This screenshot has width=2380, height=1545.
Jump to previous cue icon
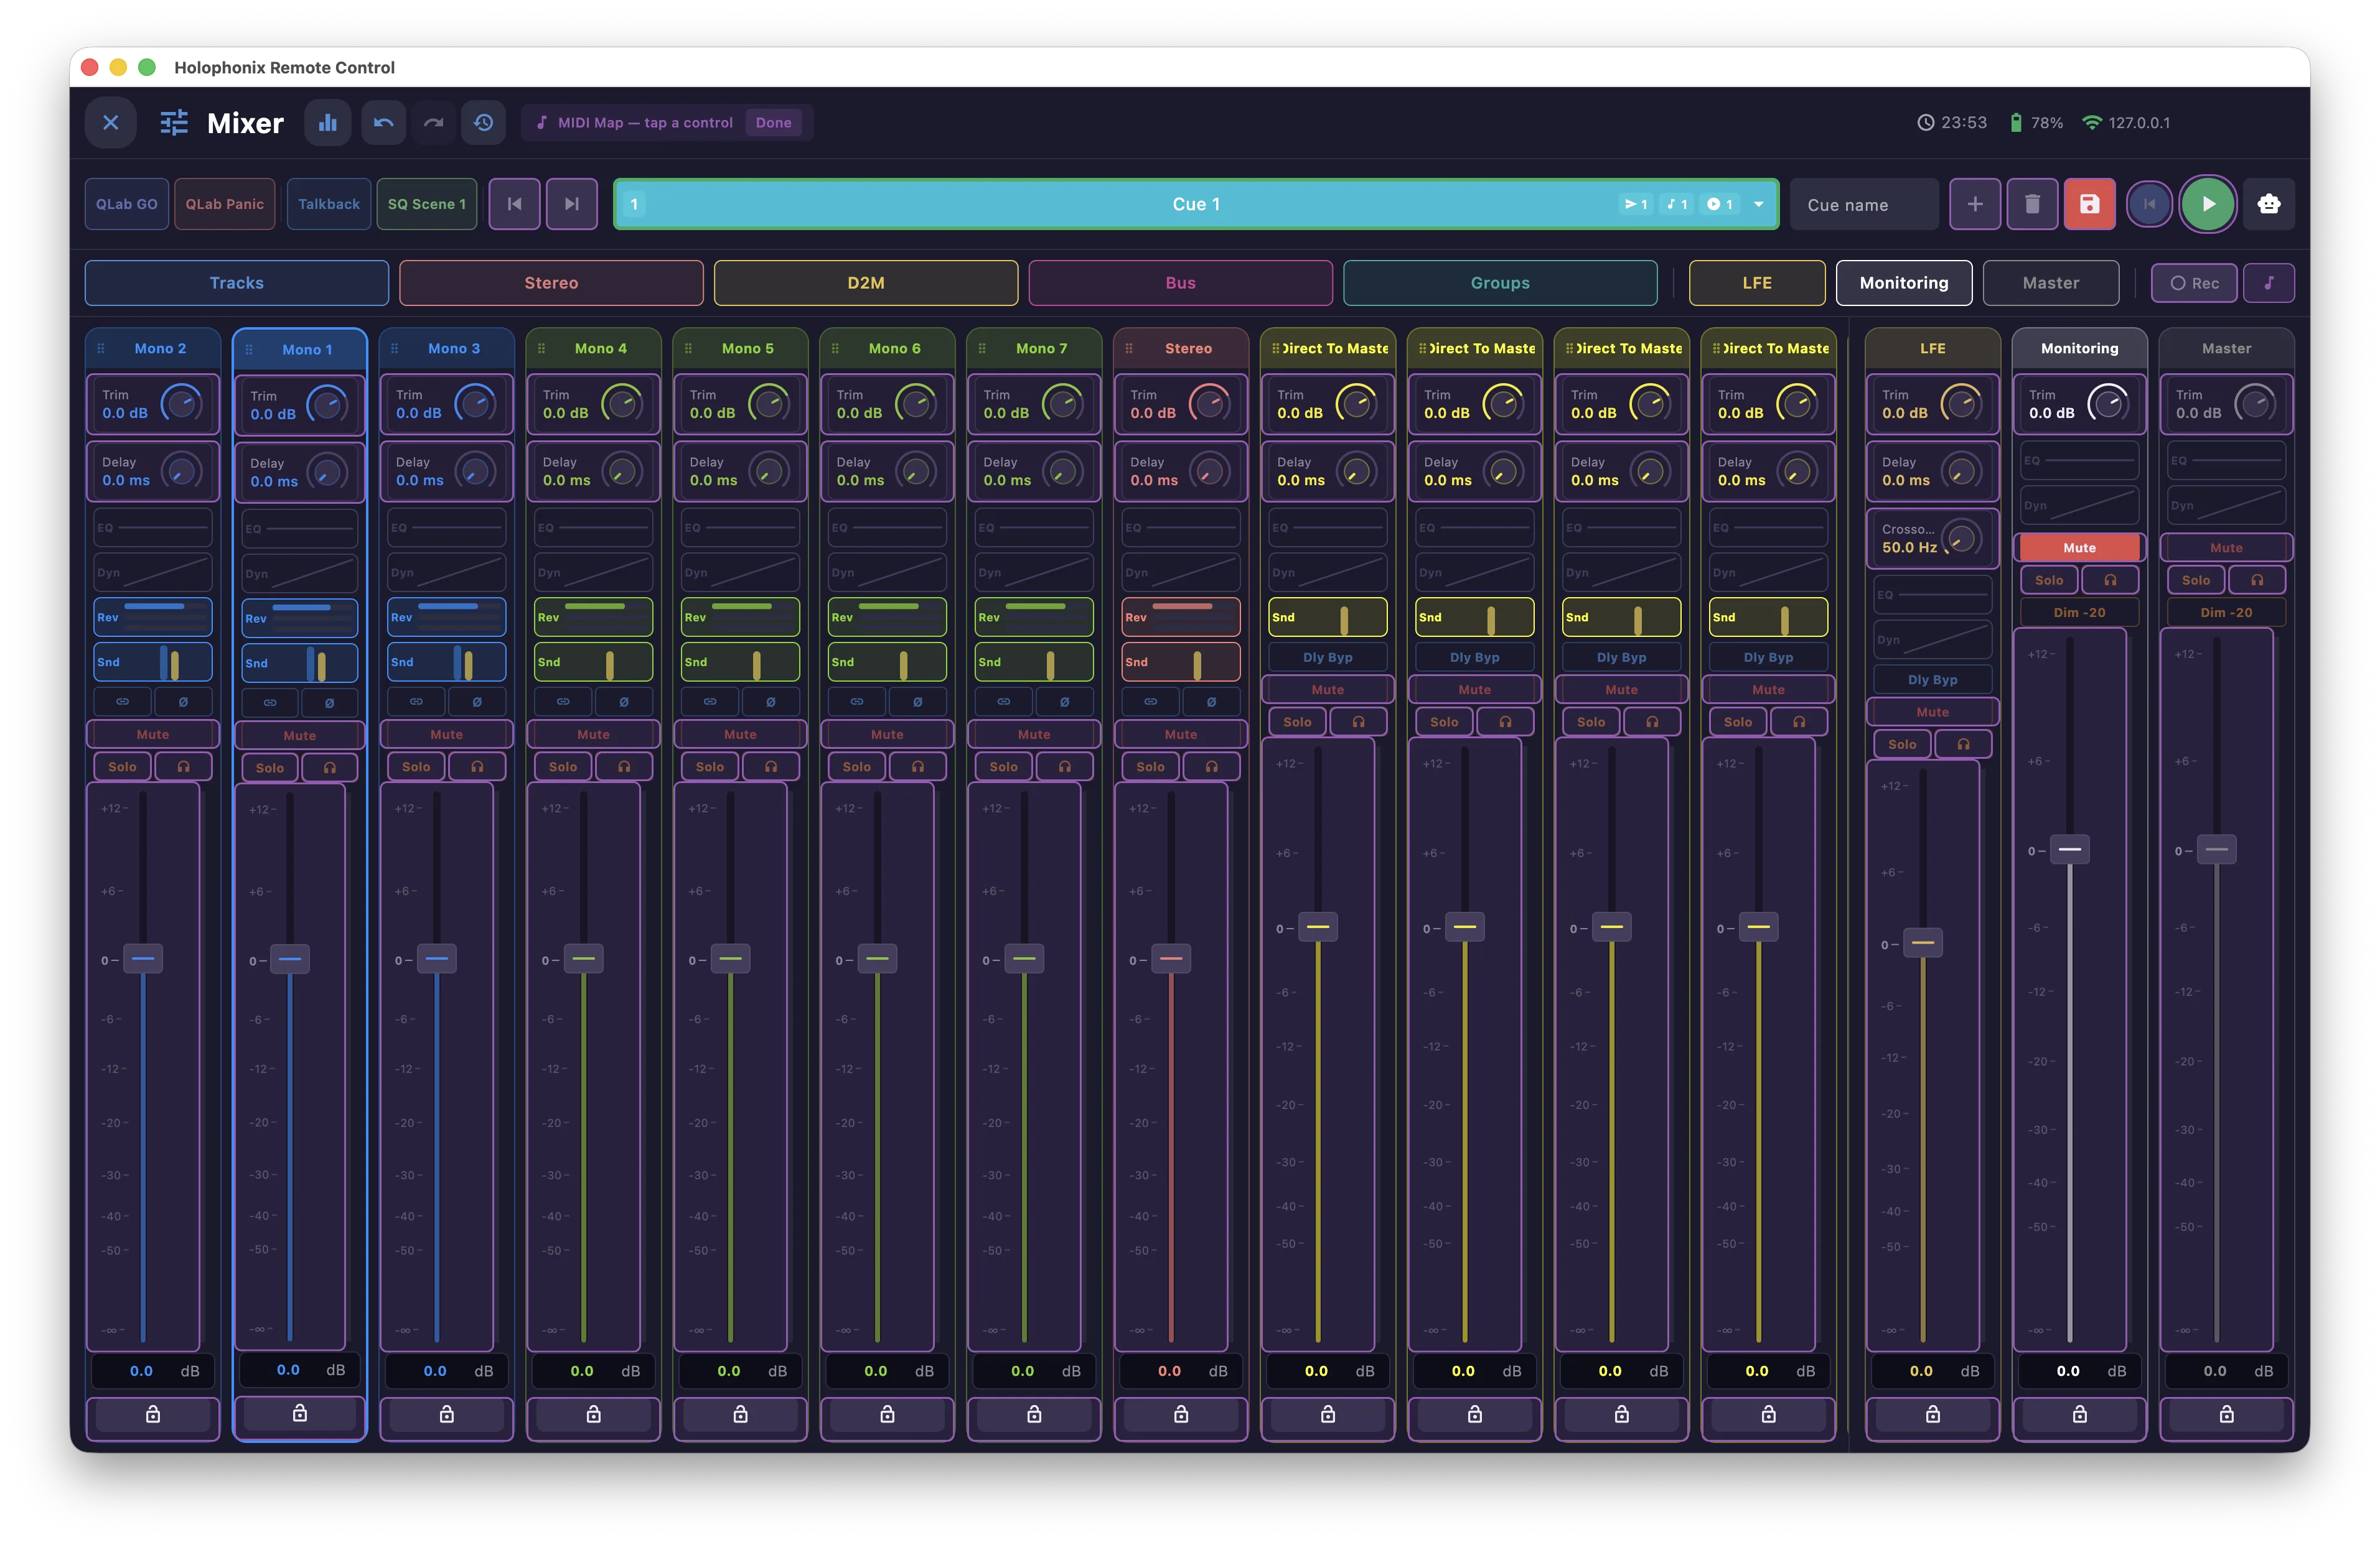click(515, 204)
